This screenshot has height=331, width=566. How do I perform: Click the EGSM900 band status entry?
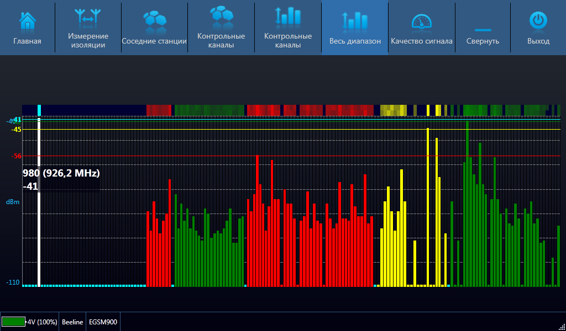coord(103,322)
